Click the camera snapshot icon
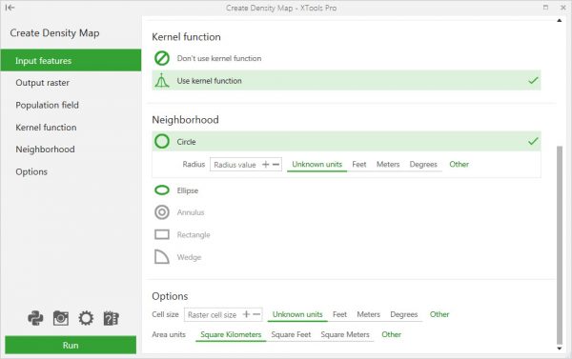Image resolution: width=572 pixels, height=359 pixels. click(x=61, y=318)
